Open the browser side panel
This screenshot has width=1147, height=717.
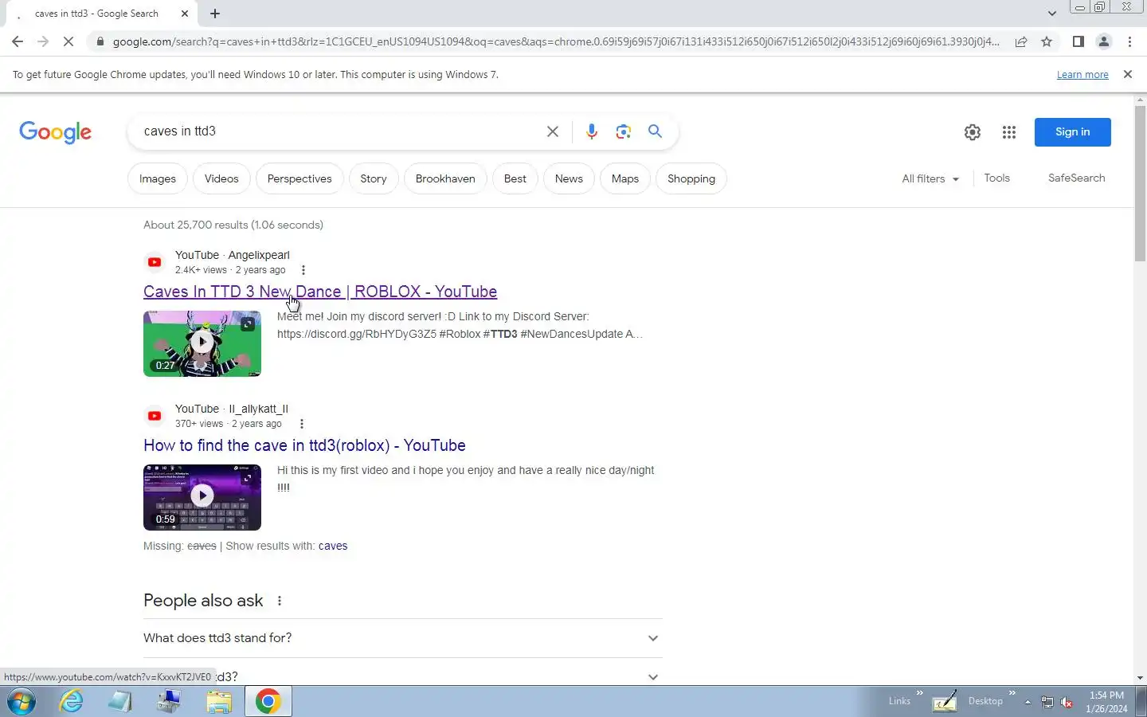(1078, 41)
